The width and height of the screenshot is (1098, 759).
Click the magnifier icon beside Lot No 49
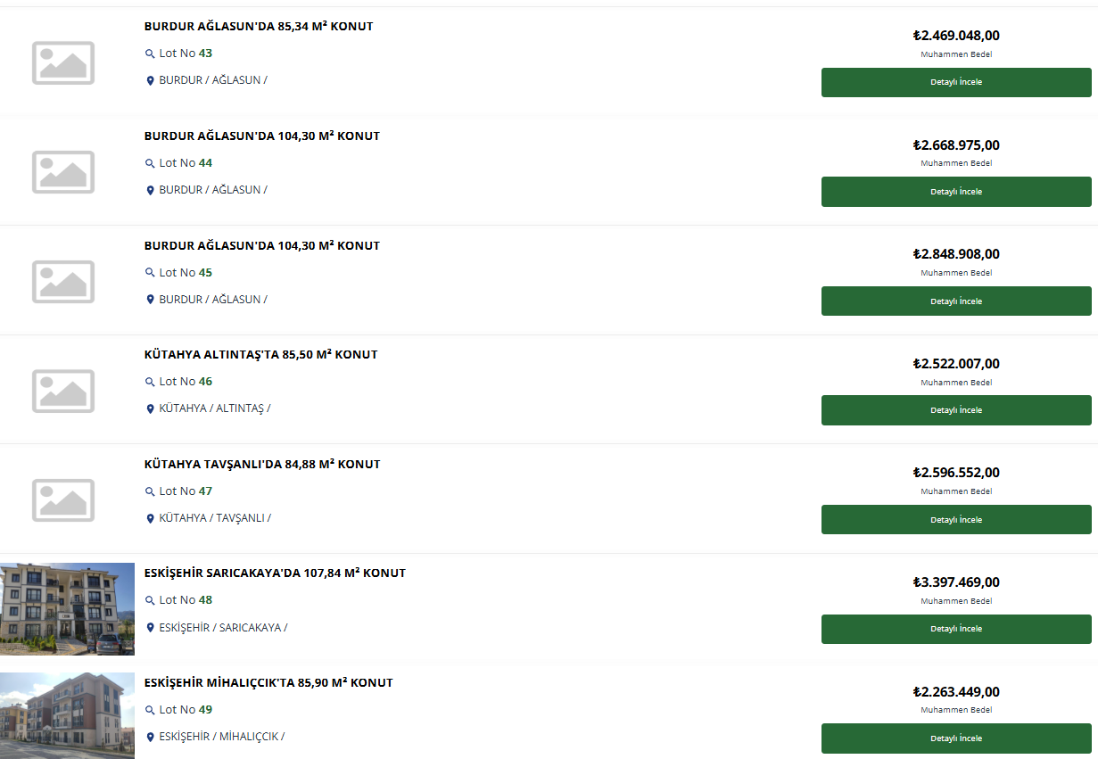150,710
